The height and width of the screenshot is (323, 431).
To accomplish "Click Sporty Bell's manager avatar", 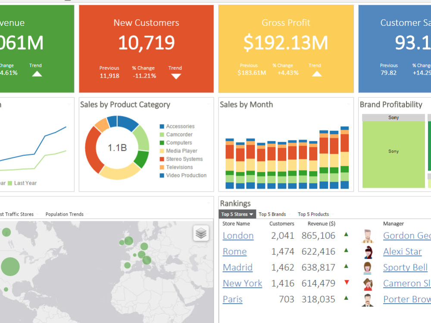I will click(x=368, y=268).
